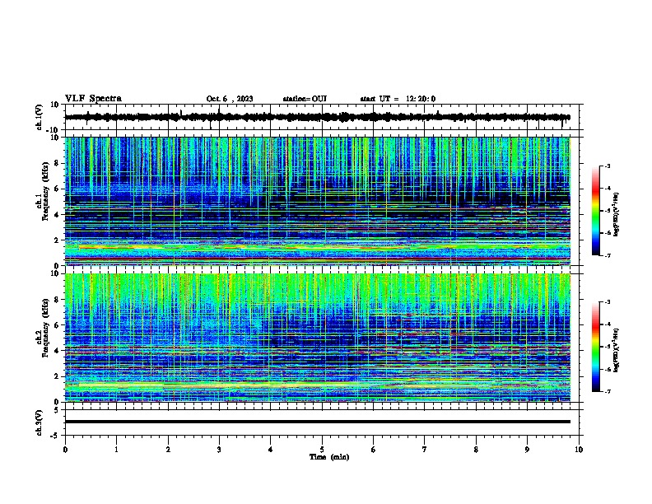Click time axis tick label "3"

click(x=219, y=450)
